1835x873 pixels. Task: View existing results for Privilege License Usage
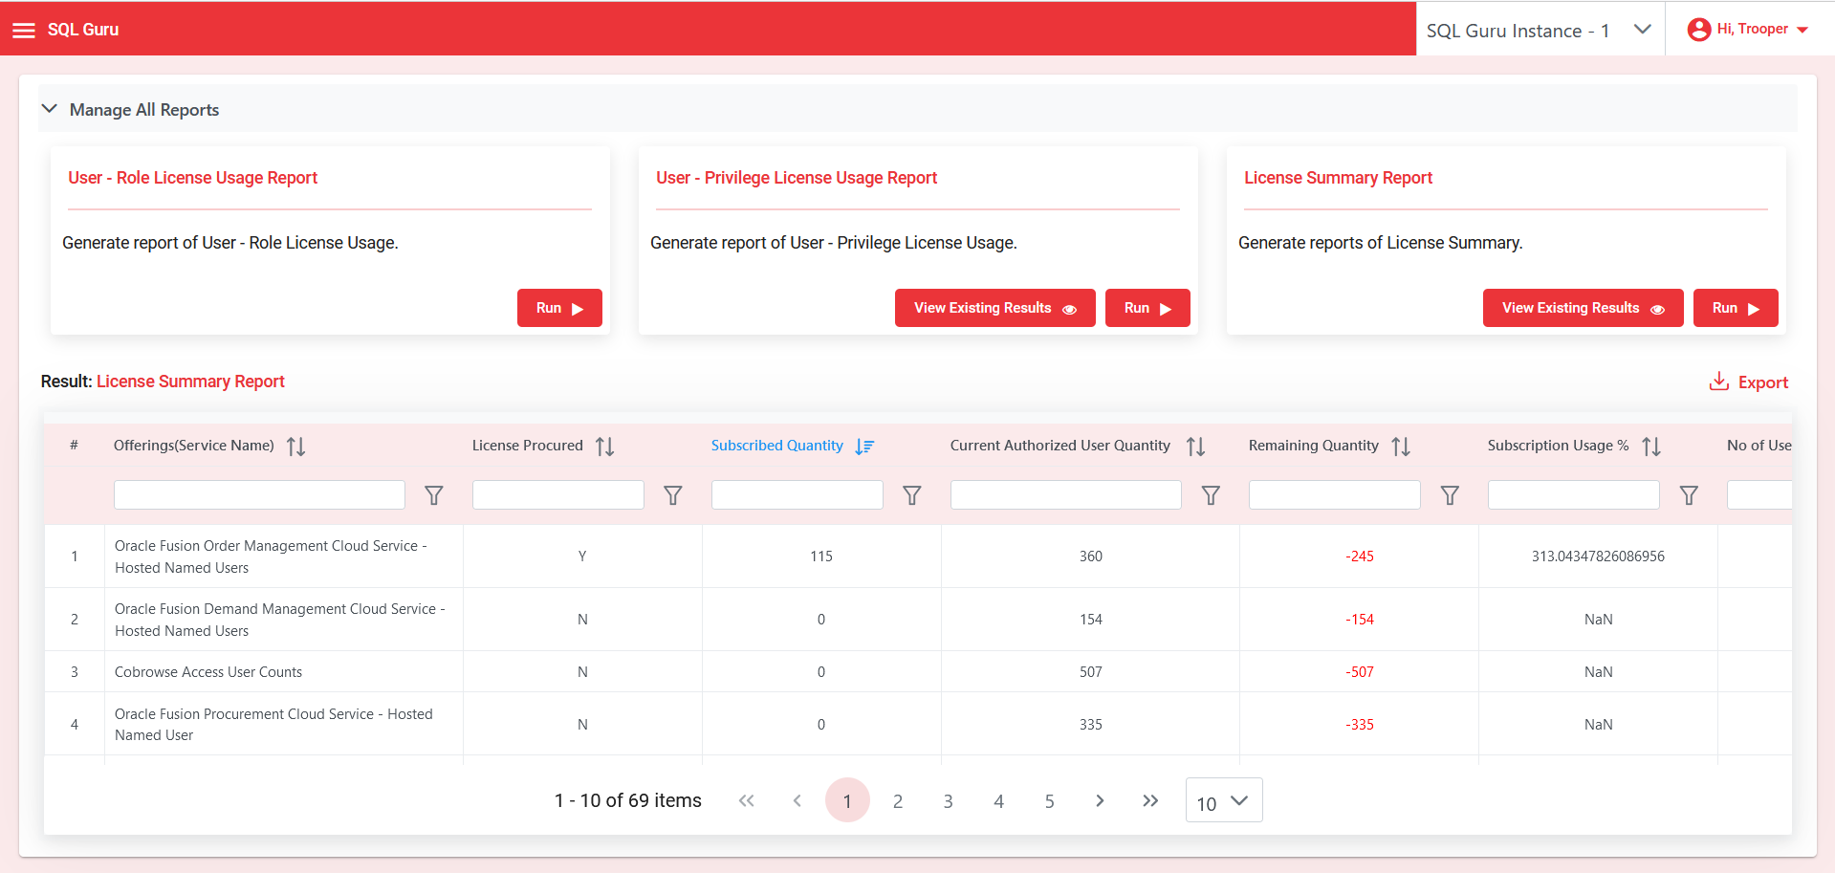[994, 308]
